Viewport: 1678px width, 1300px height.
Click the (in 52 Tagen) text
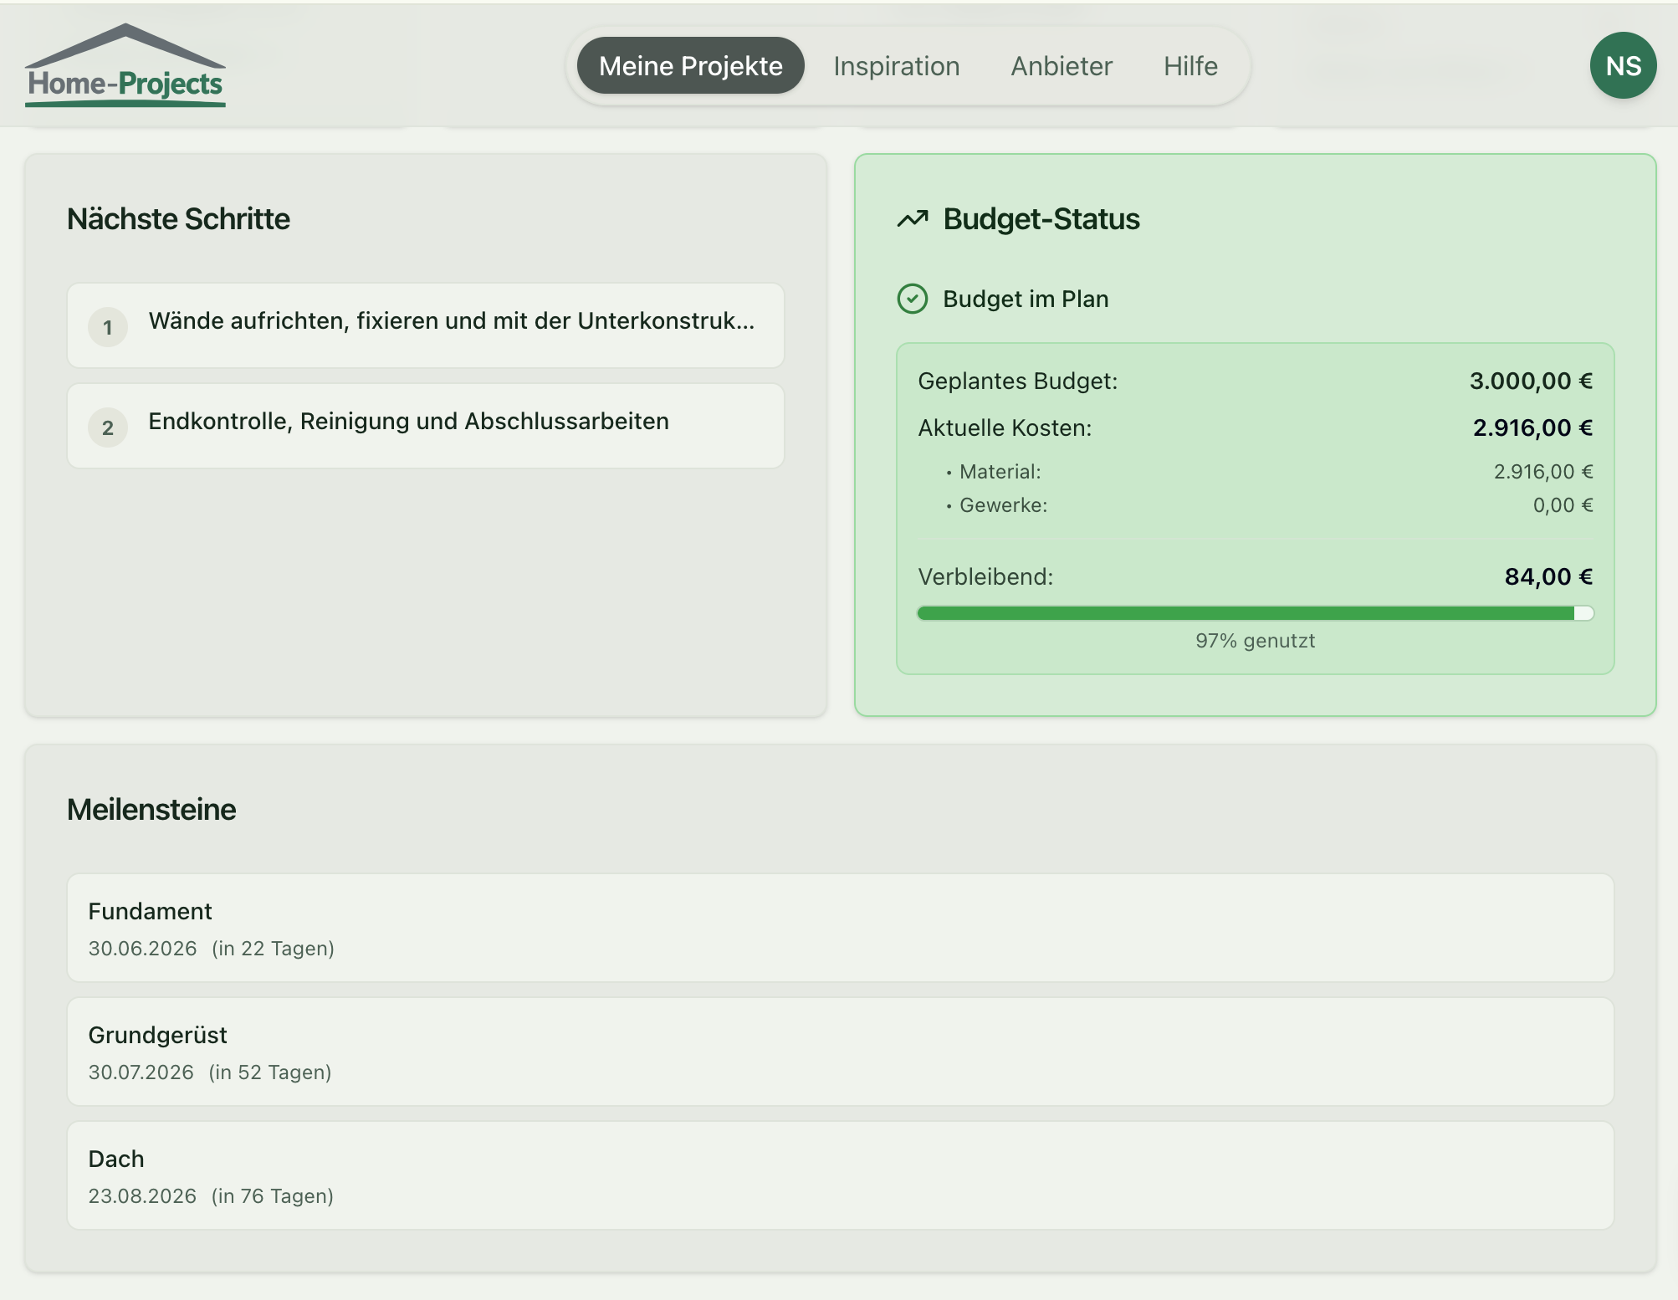[x=270, y=1072]
